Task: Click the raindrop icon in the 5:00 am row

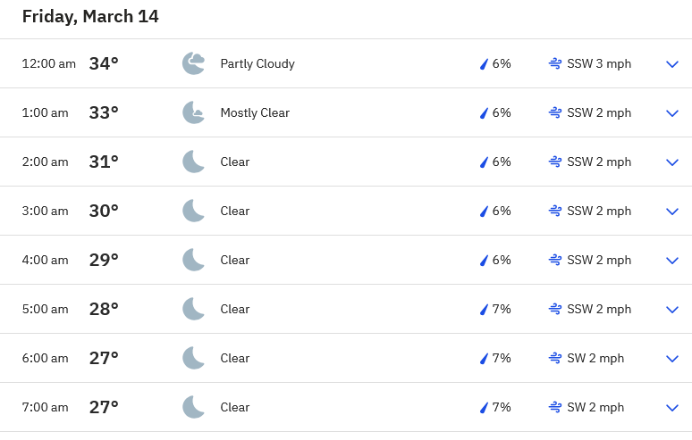Action: 484,309
